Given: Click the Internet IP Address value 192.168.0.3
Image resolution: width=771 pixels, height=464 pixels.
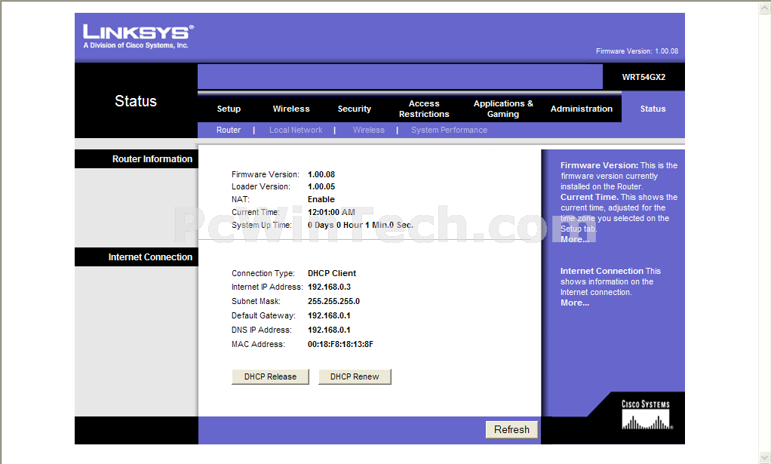Looking at the screenshot, I should [x=329, y=287].
